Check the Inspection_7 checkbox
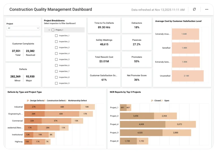The image size is (217, 152). 56,71
